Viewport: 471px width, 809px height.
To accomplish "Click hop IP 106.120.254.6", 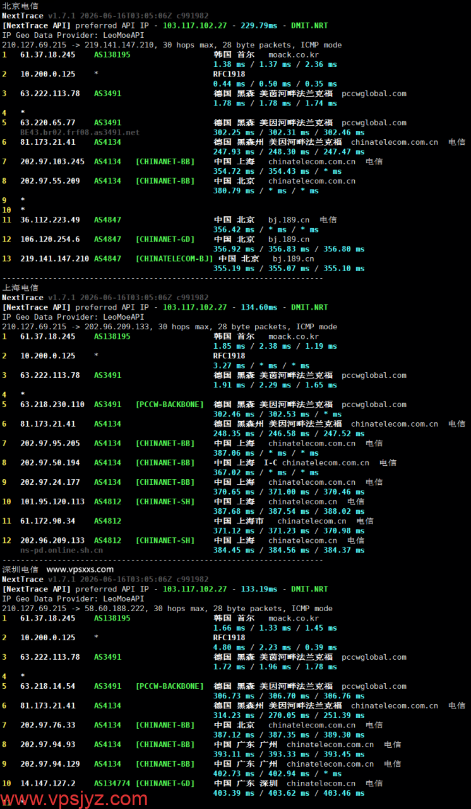I will 50,240.
